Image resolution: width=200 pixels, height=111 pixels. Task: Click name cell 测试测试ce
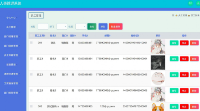click(x=53, y=106)
